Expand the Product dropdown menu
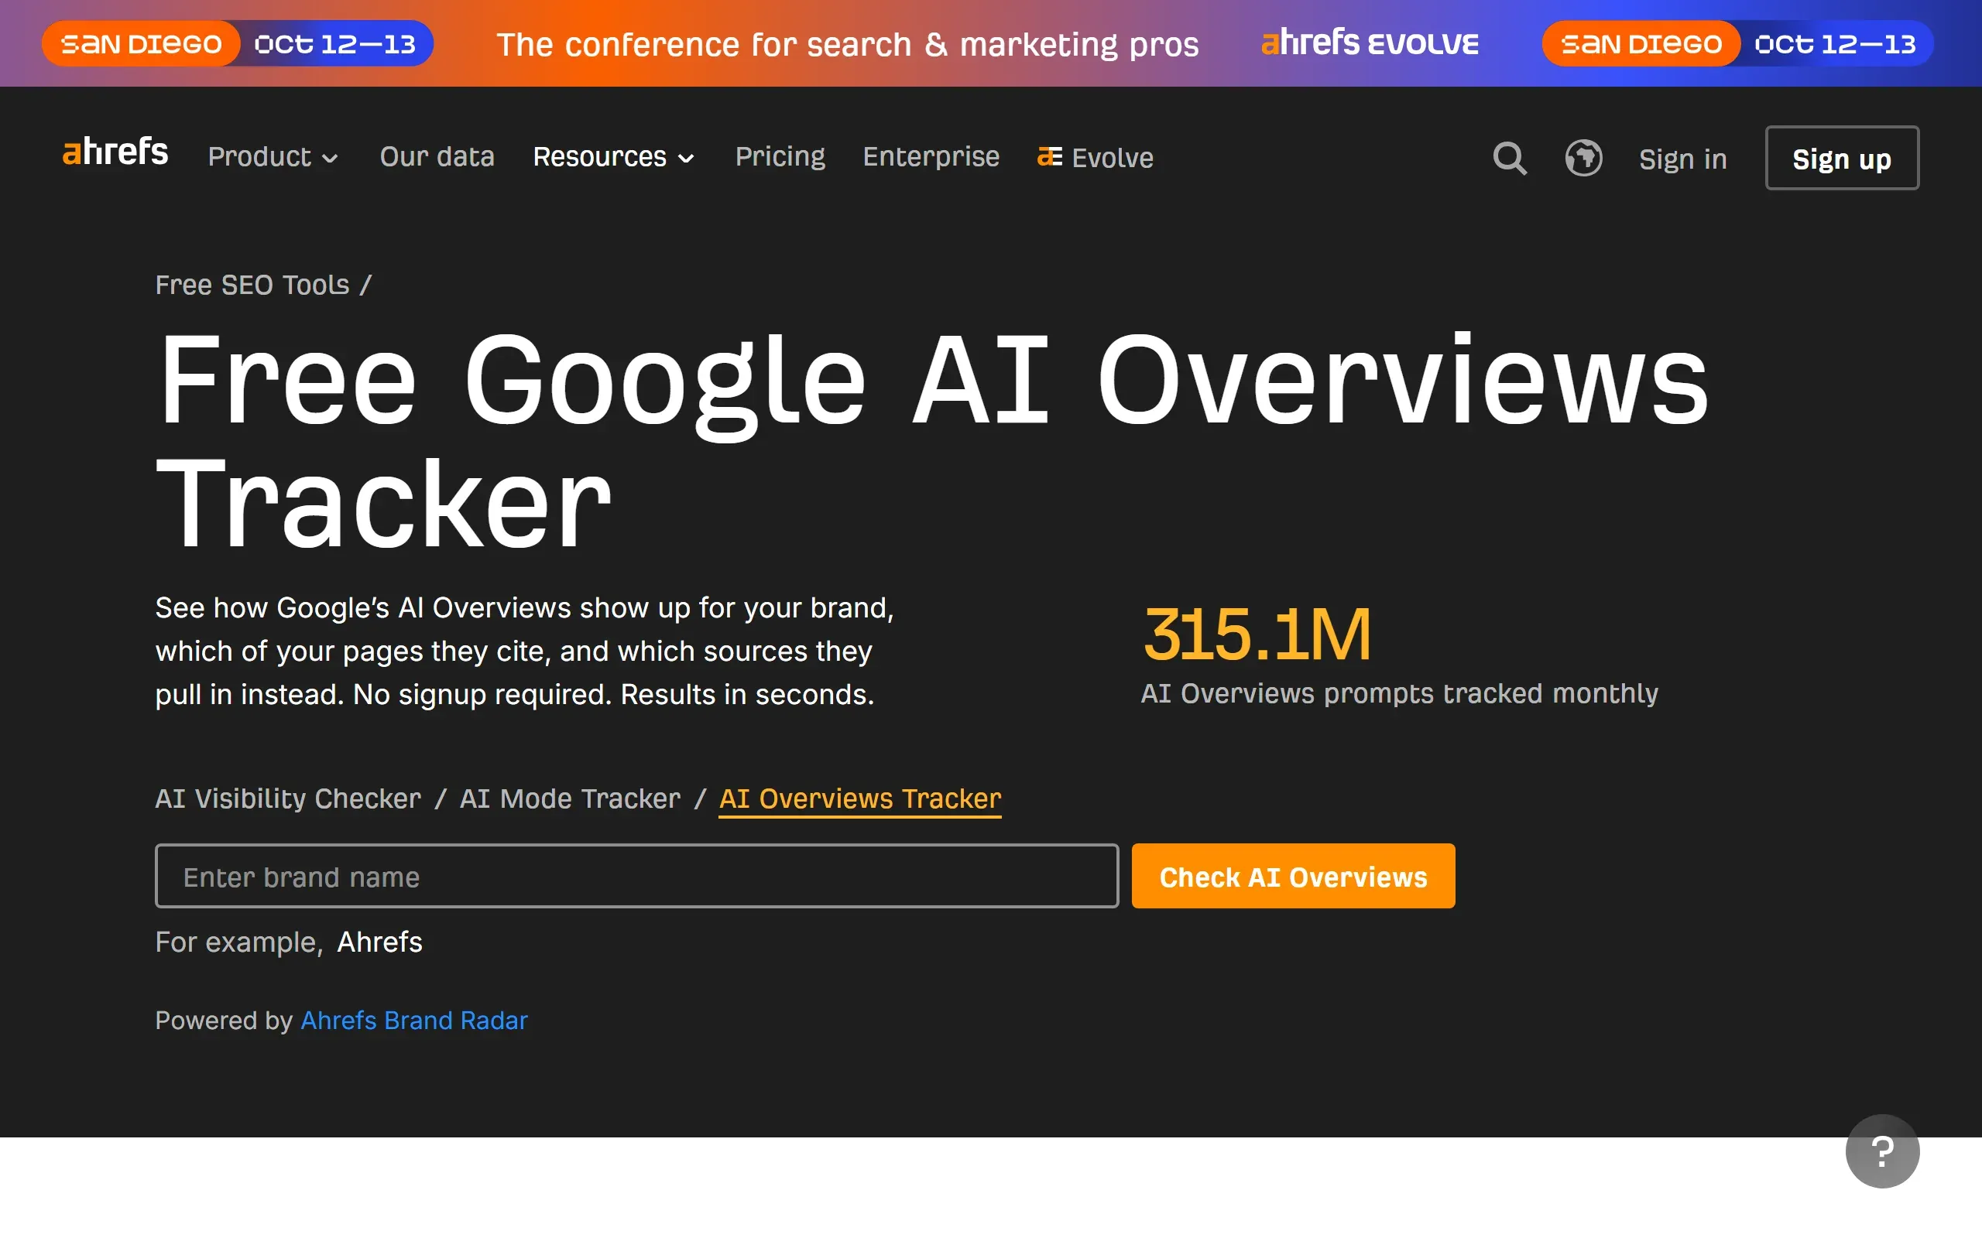Image resolution: width=1982 pixels, height=1238 pixels. (273, 157)
